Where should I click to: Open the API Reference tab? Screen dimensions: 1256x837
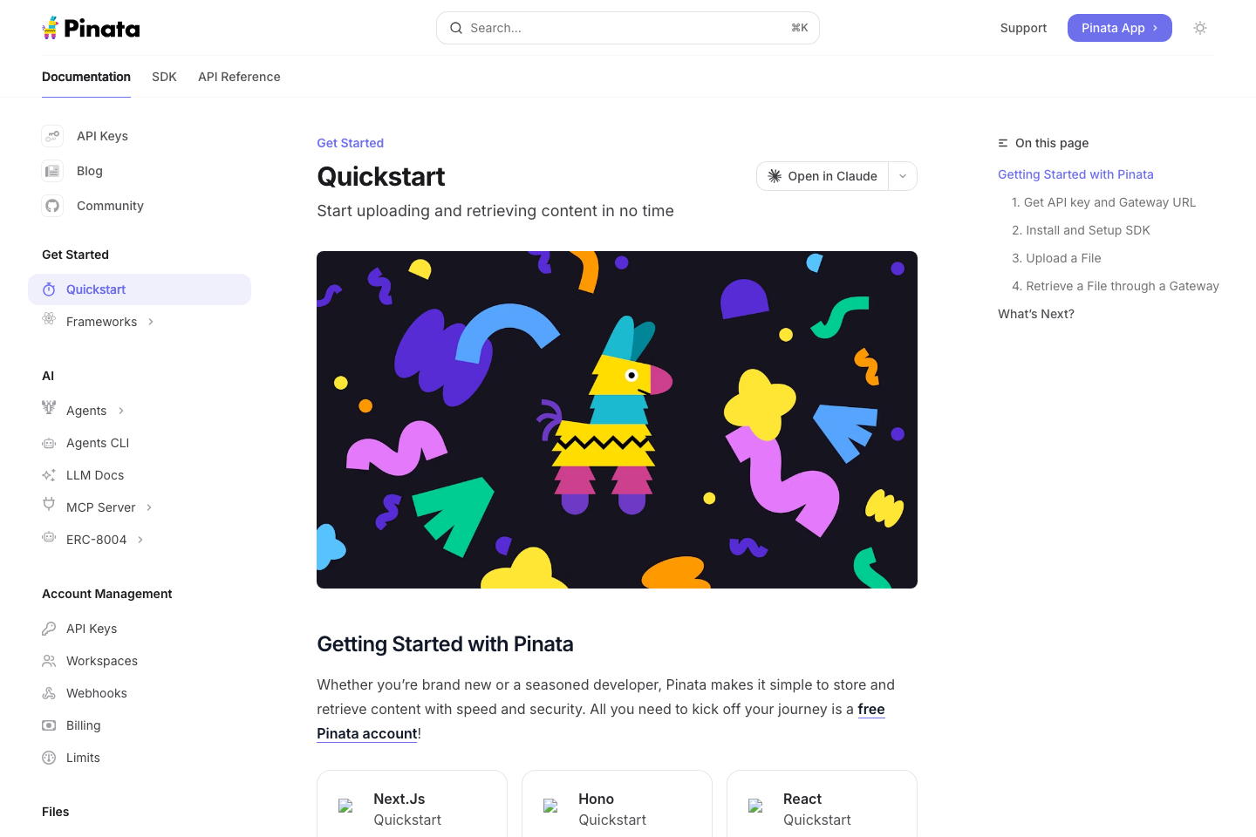click(x=239, y=77)
